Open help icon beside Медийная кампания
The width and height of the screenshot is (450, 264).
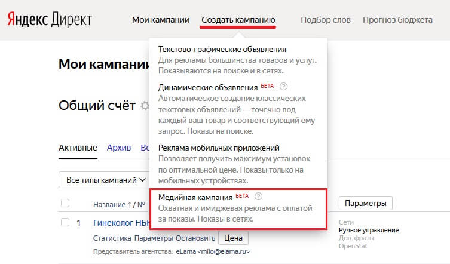(x=259, y=196)
